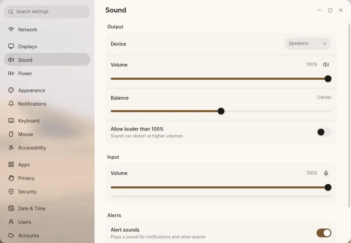Screen dimensions: 351x243
Task: Click the Balance slider handle
Action: (x=221, y=111)
